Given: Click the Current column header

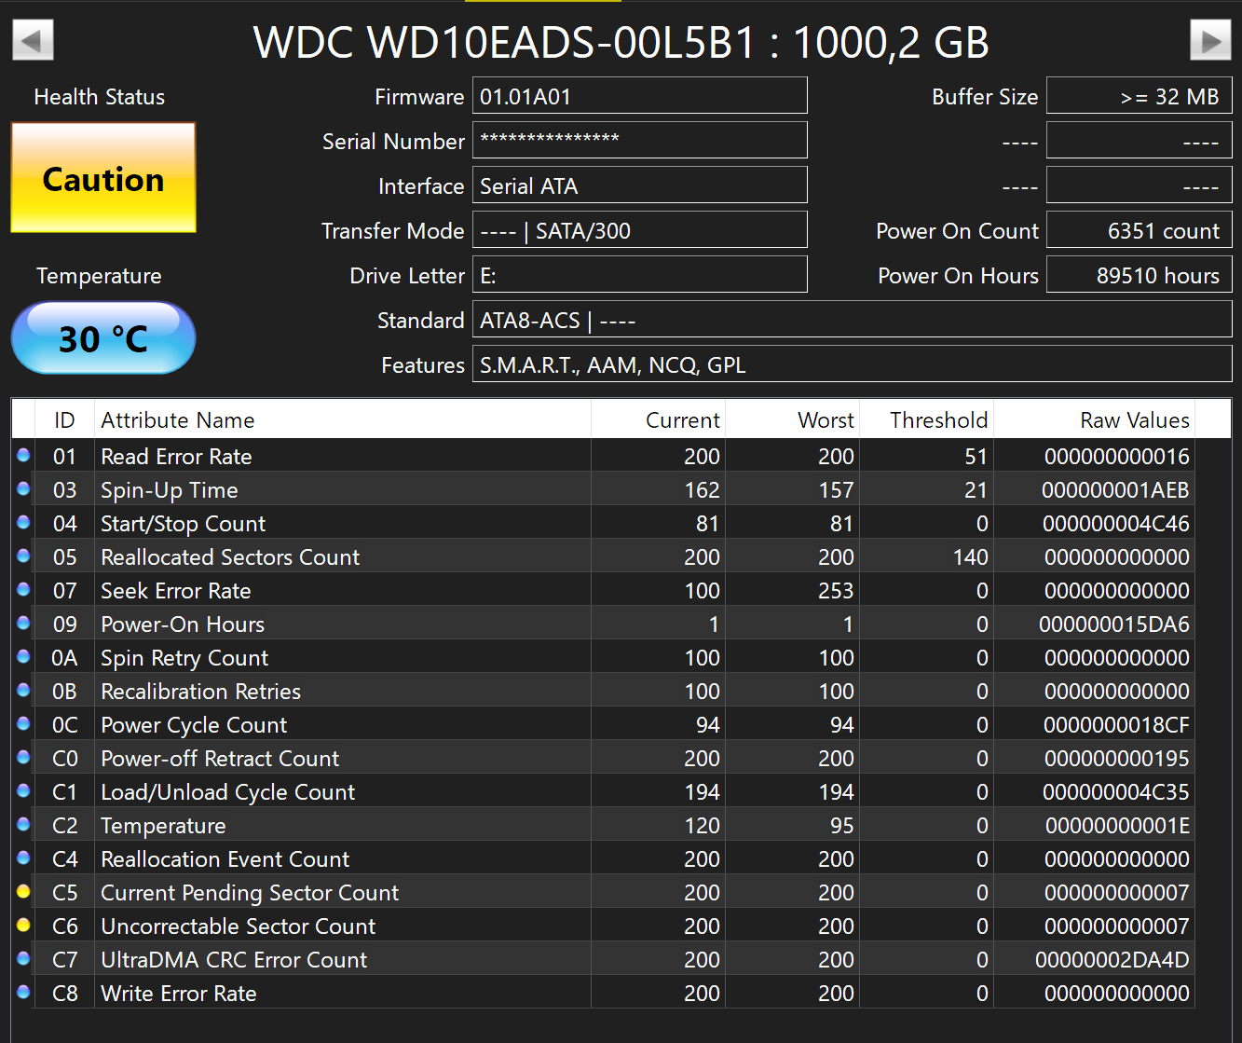Looking at the screenshot, I should tap(659, 419).
